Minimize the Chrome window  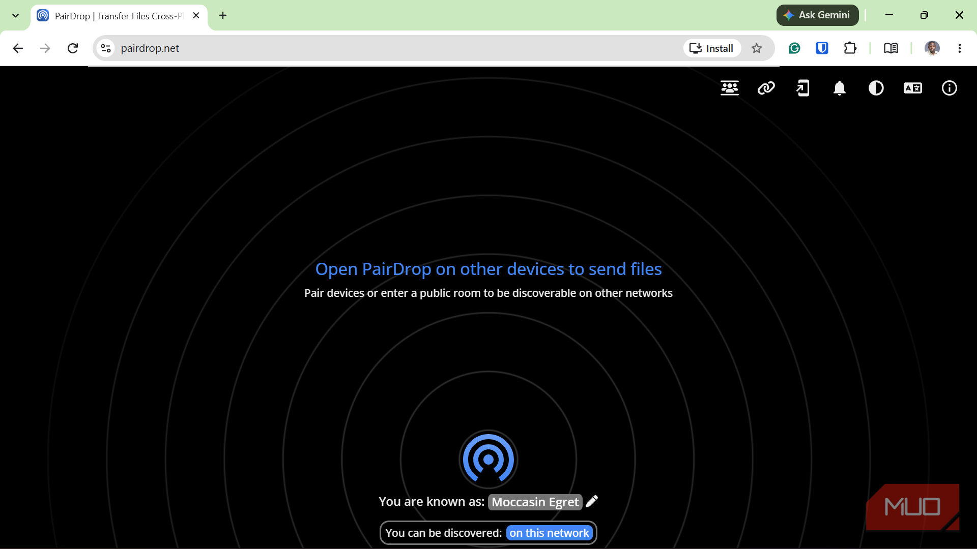pos(889,15)
